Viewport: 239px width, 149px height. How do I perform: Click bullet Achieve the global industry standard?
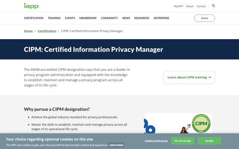(75, 117)
